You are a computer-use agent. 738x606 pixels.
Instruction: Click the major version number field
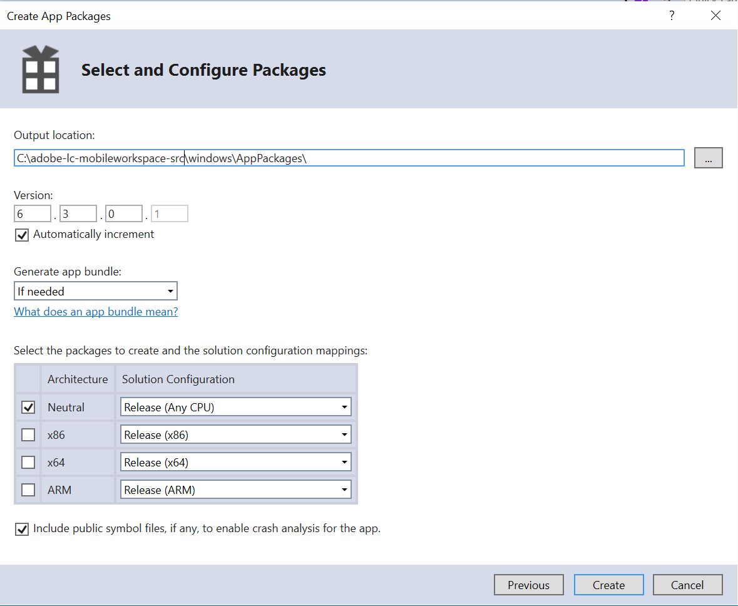coord(32,214)
